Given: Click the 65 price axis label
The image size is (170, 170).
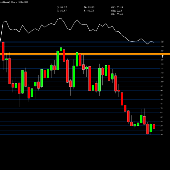Looking at the screenshot, I should pyautogui.click(x=162, y=113).
